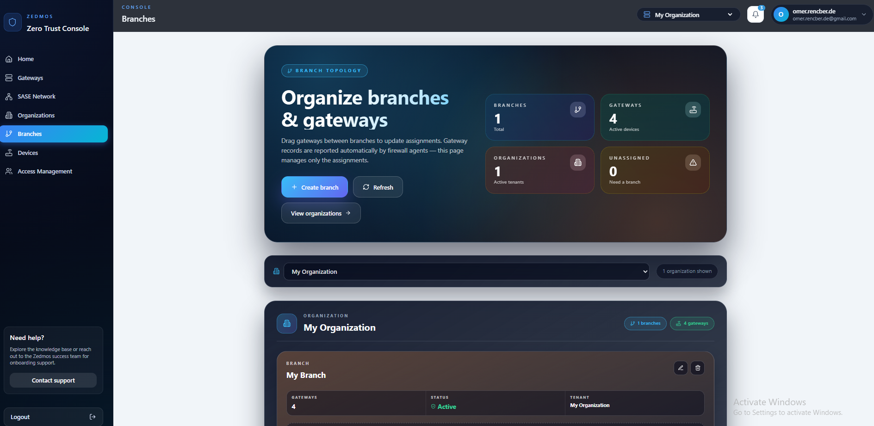Viewport: 874px width, 426px height.
Task: Click the building icon beside the organization filter
Action: [x=276, y=272]
